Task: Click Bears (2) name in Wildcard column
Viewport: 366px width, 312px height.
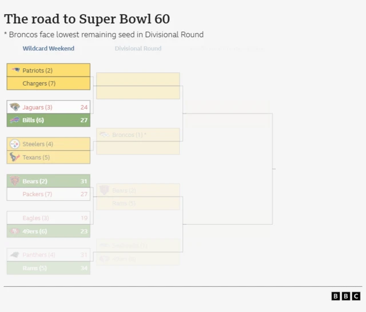Action: point(35,181)
